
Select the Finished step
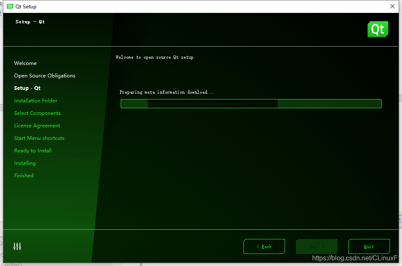pyautogui.click(x=24, y=175)
